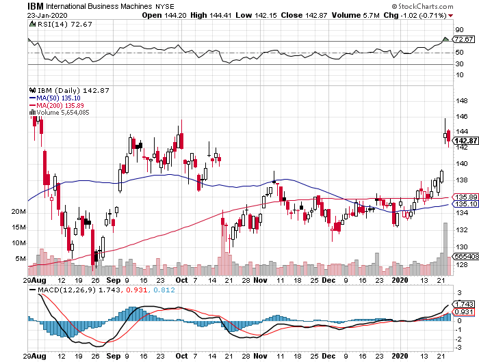This screenshot has width=479, height=362.
Task: Click the candlestick icon beside IBM (Daily)
Action: (32, 90)
